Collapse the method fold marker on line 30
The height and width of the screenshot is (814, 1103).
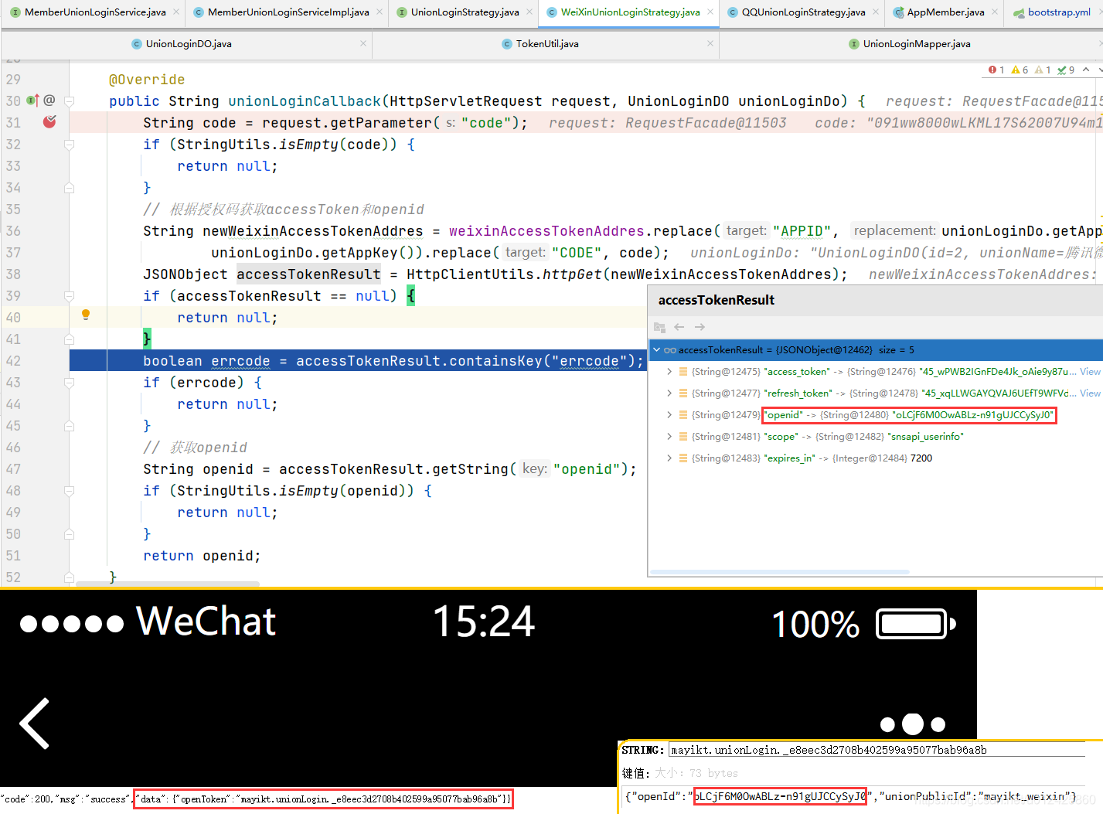click(69, 101)
